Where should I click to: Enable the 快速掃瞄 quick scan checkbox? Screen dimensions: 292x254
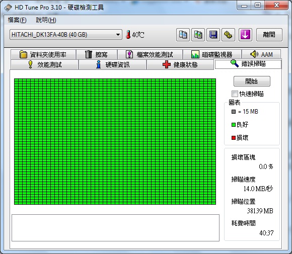click(235, 94)
